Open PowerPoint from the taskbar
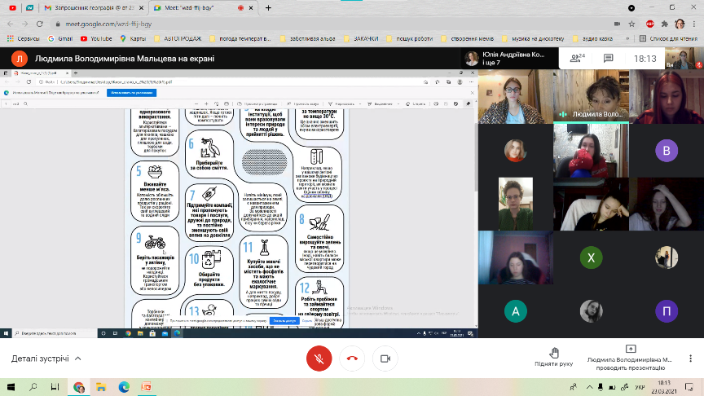This screenshot has height=396, width=704. [147, 387]
